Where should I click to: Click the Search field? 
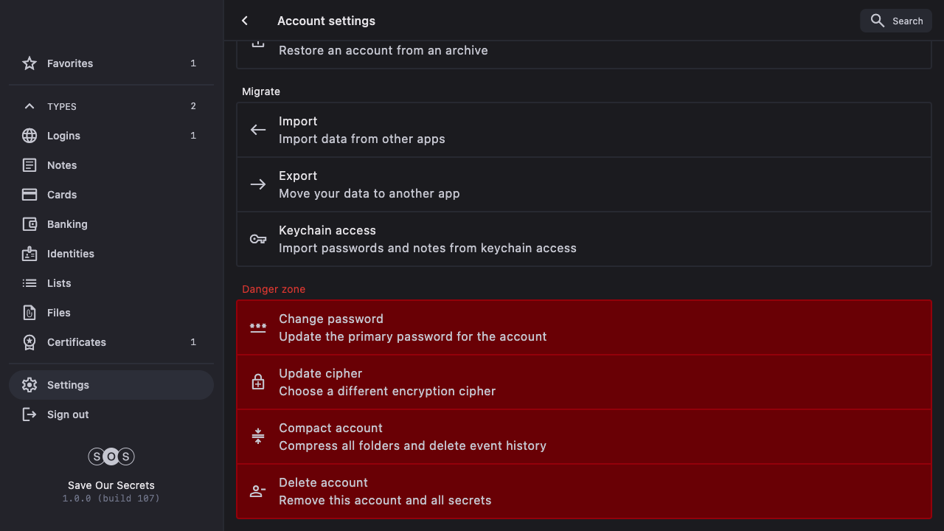[x=896, y=21]
